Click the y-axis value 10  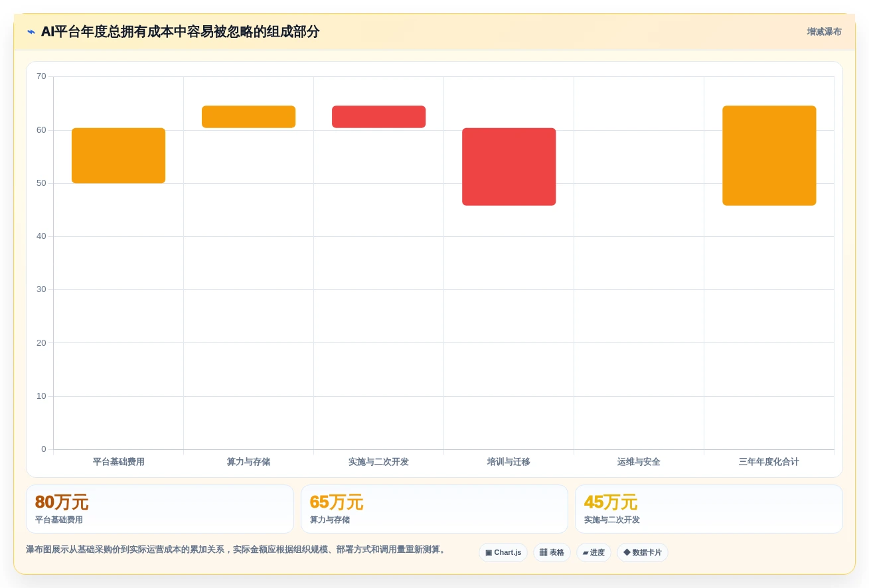[x=41, y=396]
